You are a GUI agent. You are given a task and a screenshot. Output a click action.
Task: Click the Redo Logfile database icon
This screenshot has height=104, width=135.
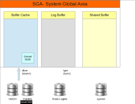tap(60, 89)
